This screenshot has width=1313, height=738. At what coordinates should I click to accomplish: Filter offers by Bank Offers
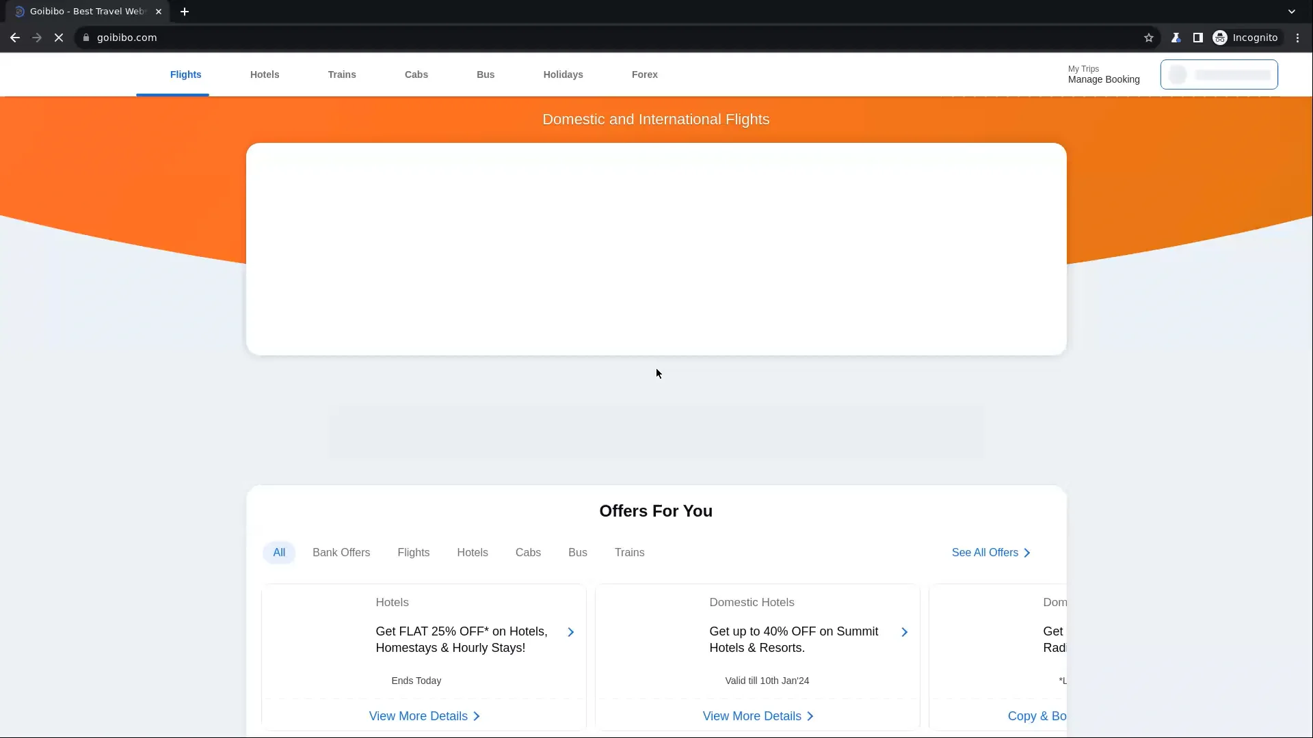pos(341,552)
